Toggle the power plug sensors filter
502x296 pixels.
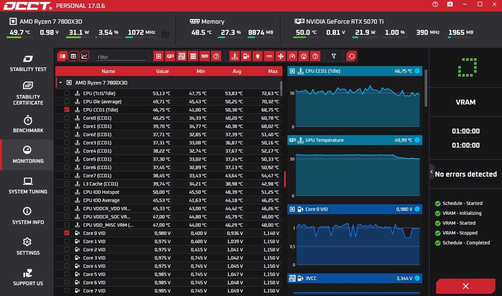258,56
